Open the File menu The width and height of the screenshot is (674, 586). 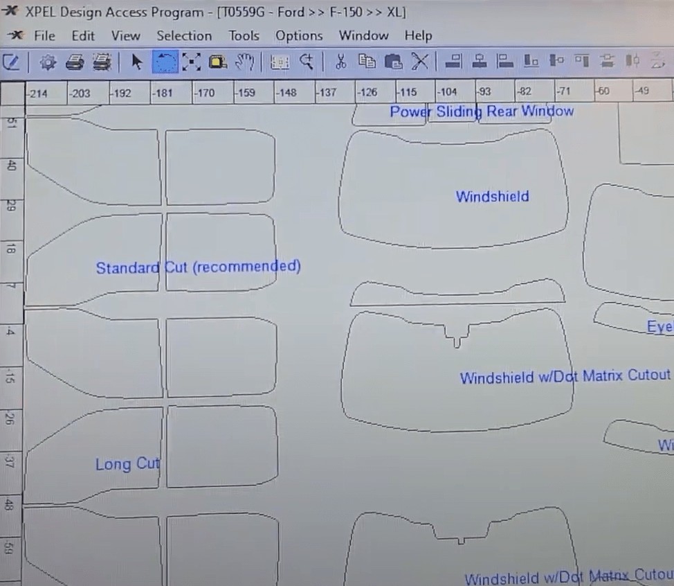click(x=44, y=36)
